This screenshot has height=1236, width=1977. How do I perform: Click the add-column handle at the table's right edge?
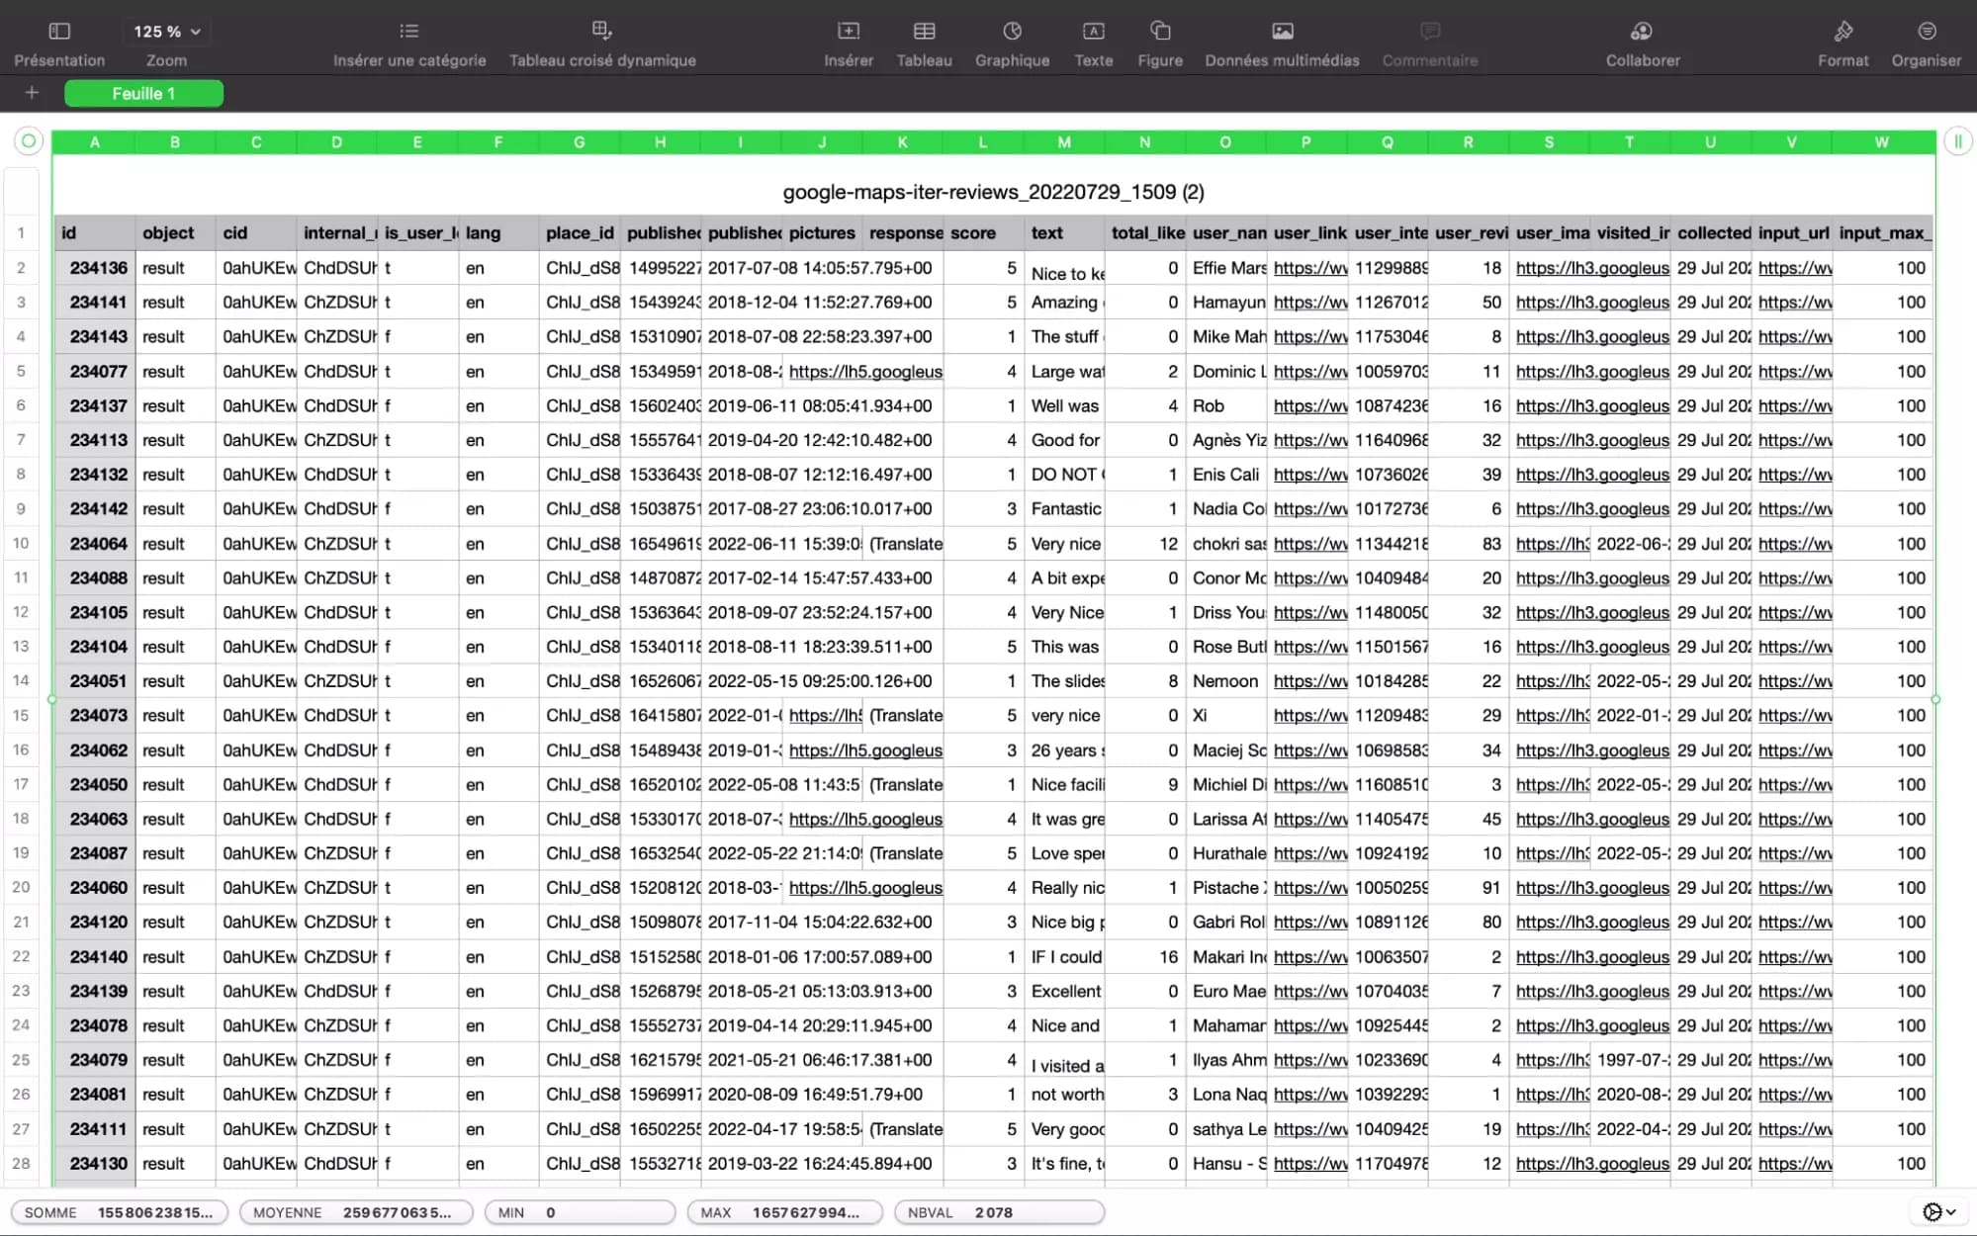[1957, 141]
